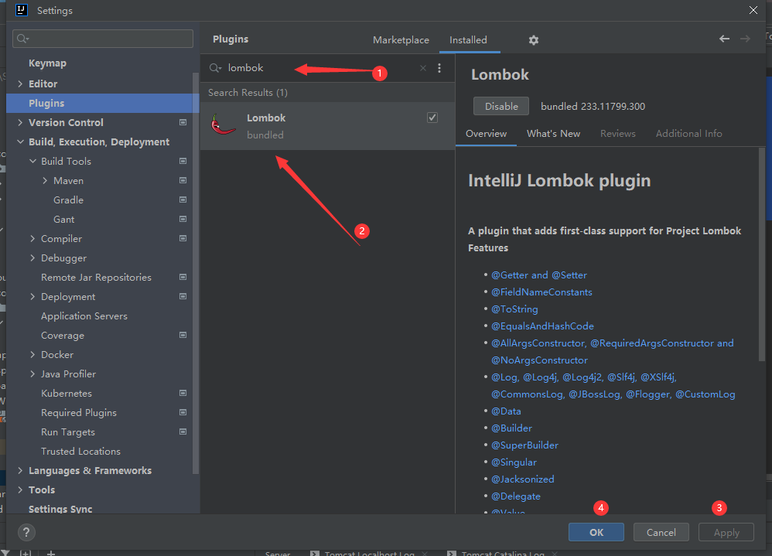Click the plugin search magnifier icon
This screenshot has height=556, width=772.
click(215, 68)
